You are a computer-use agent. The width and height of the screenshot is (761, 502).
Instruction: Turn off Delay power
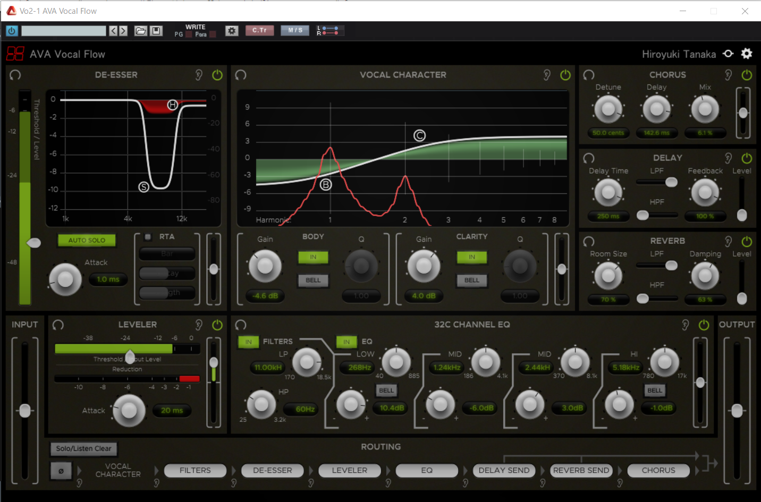747,158
